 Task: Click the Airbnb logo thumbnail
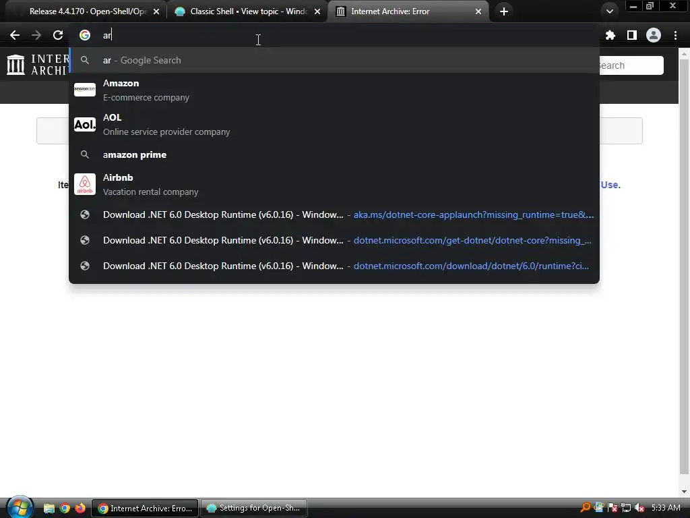pos(85,184)
